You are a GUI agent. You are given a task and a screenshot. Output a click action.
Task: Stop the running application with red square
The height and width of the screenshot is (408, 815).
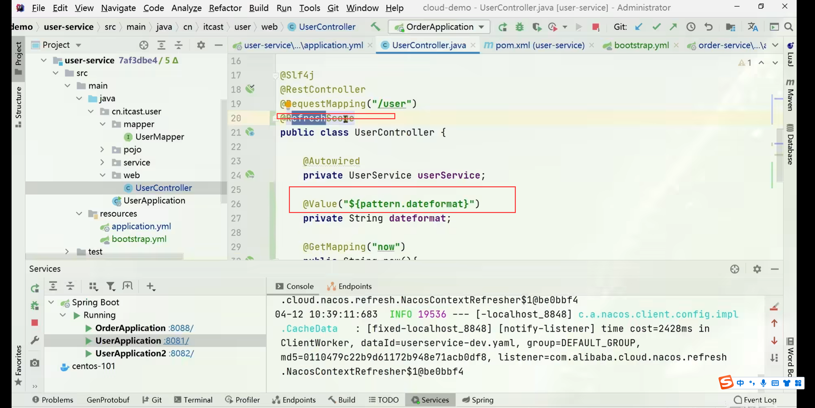point(595,27)
